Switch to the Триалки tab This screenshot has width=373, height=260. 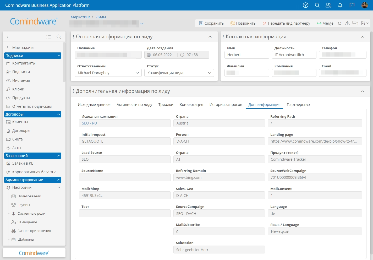click(166, 104)
